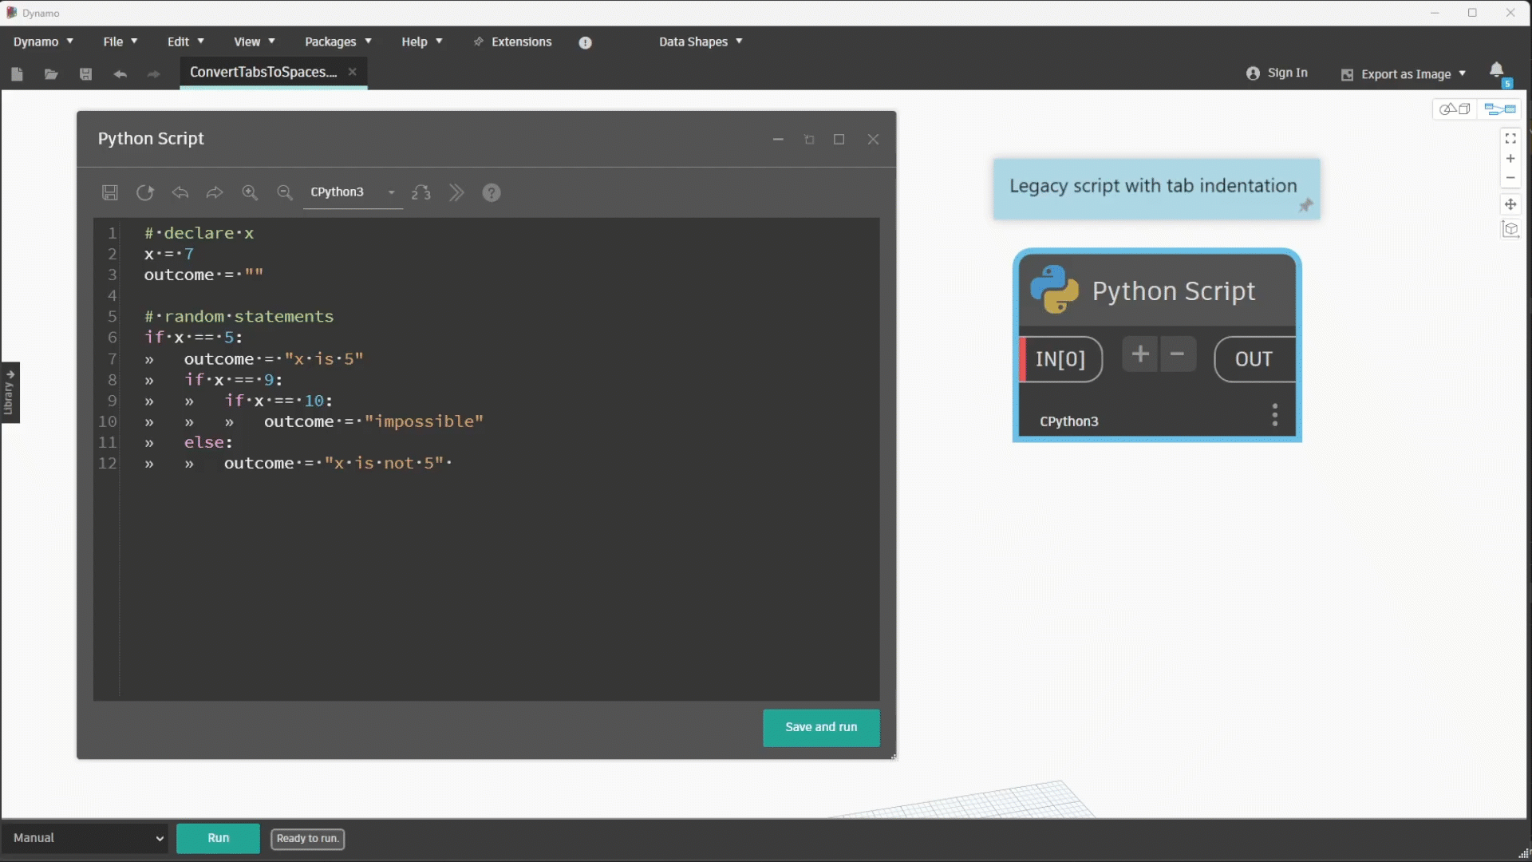Image resolution: width=1532 pixels, height=862 pixels.
Task: Expand the Library side panel
Action: click(x=10, y=392)
